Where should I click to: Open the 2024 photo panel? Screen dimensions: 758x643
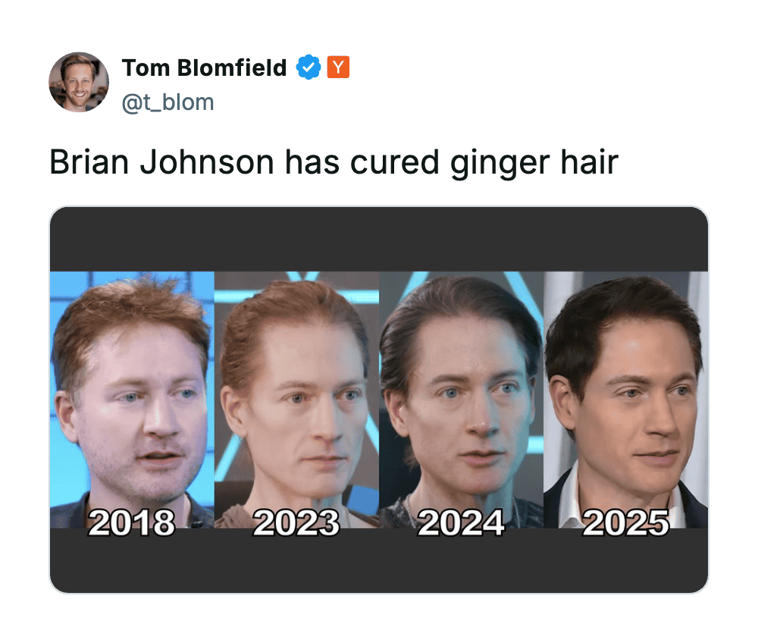(x=461, y=400)
